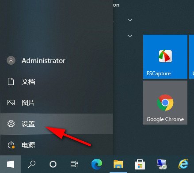The image size is (194, 173).
Task: Launch Microsoft Edge from the taskbar
Action: tap(97, 164)
